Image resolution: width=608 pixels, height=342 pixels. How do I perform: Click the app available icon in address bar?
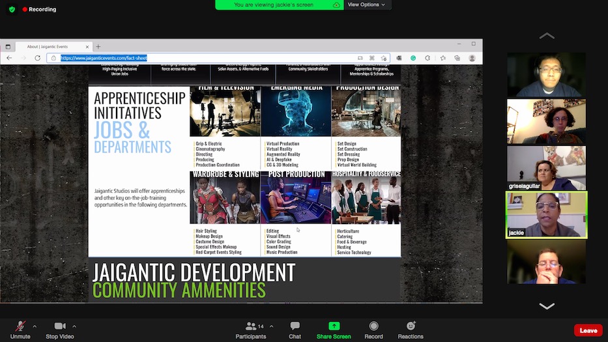[360, 58]
